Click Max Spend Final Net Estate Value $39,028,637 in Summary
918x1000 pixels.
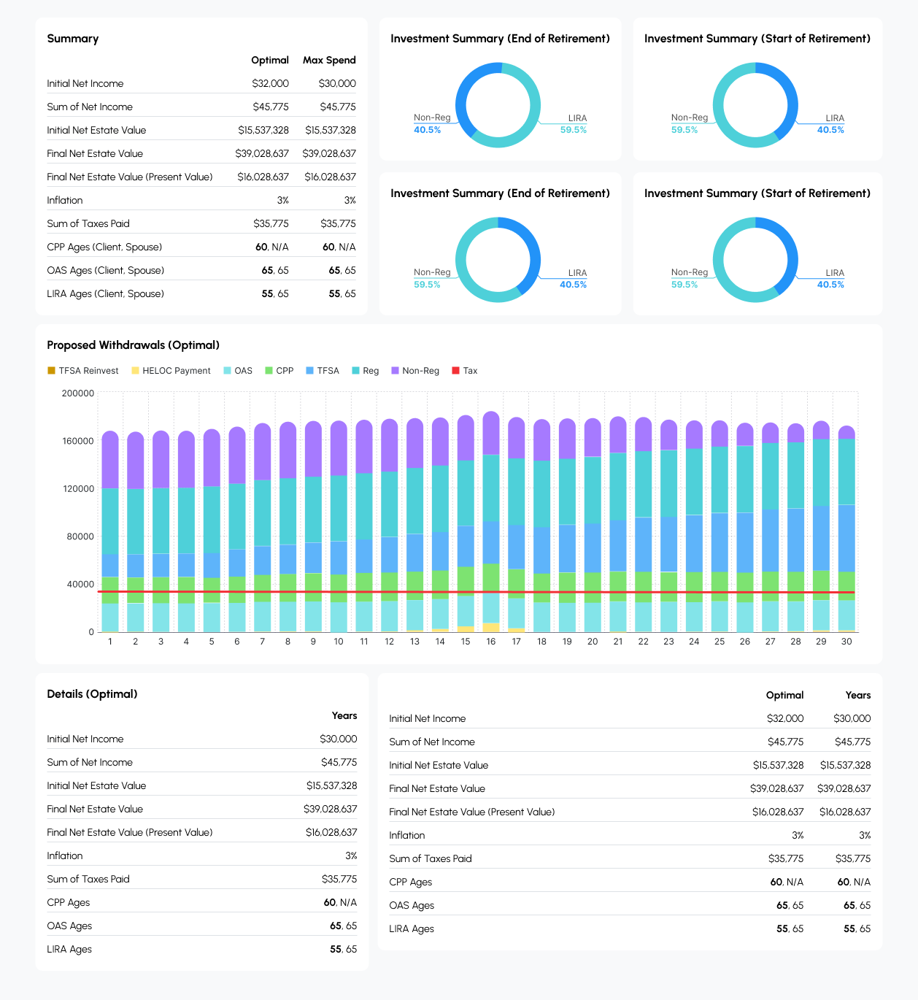(x=330, y=153)
